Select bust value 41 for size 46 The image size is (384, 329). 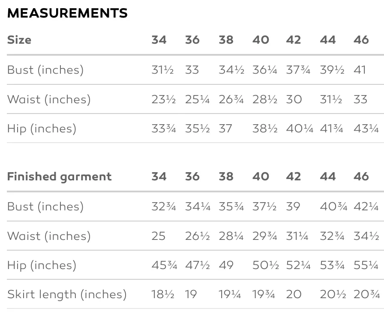[x=360, y=70]
